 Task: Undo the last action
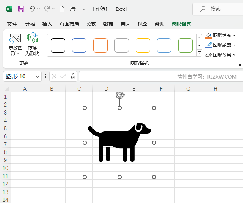pos(32,9)
